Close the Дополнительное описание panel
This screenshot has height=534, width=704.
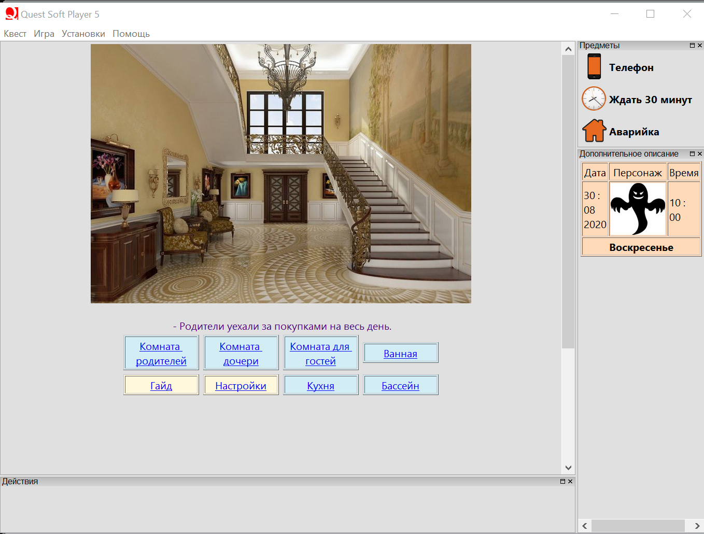[x=700, y=154]
